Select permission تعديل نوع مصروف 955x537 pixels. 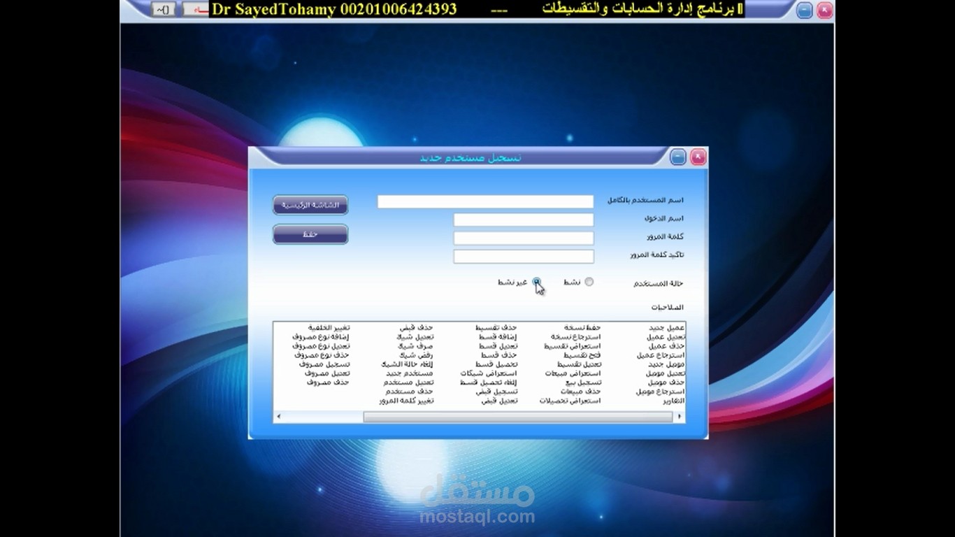321,346
